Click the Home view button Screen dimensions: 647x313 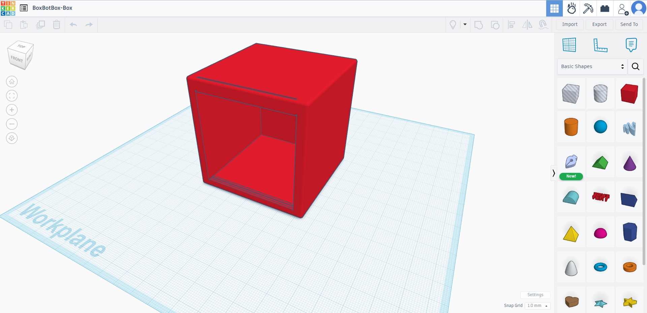point(12,82)
